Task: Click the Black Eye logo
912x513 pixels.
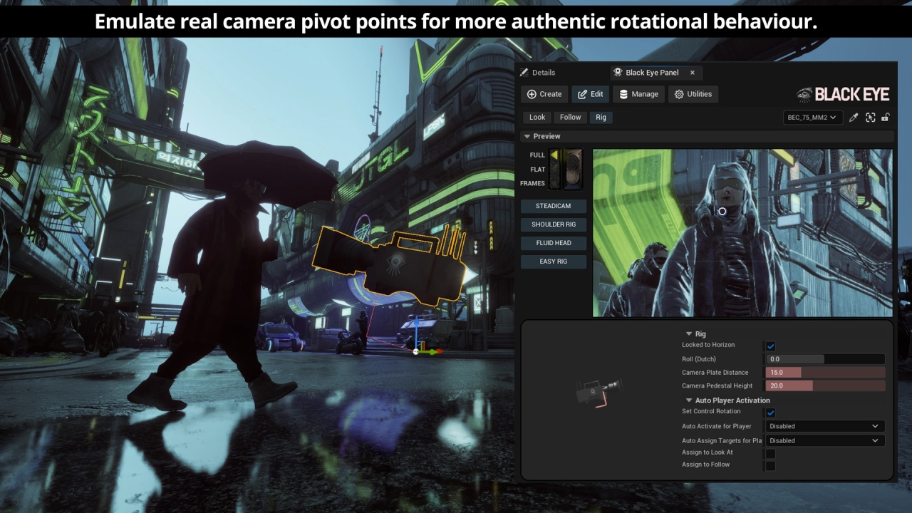Action: coord(843,94)
